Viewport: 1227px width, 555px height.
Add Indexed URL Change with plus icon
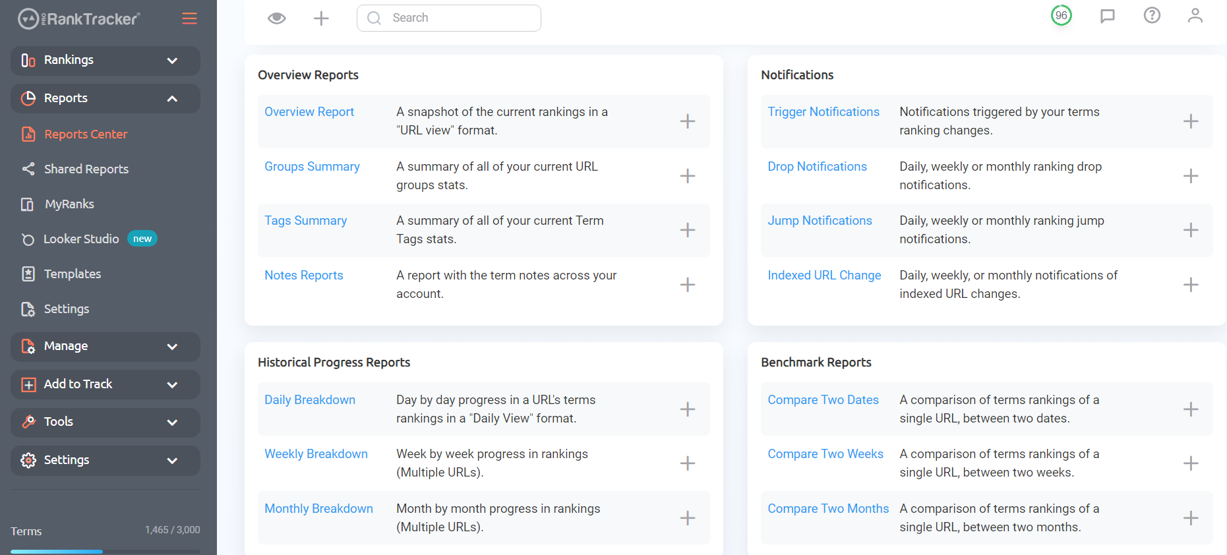tap(1191, 285)
